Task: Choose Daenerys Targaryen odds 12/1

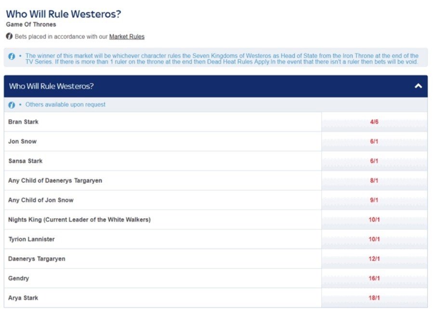Action: click(374, 259)
